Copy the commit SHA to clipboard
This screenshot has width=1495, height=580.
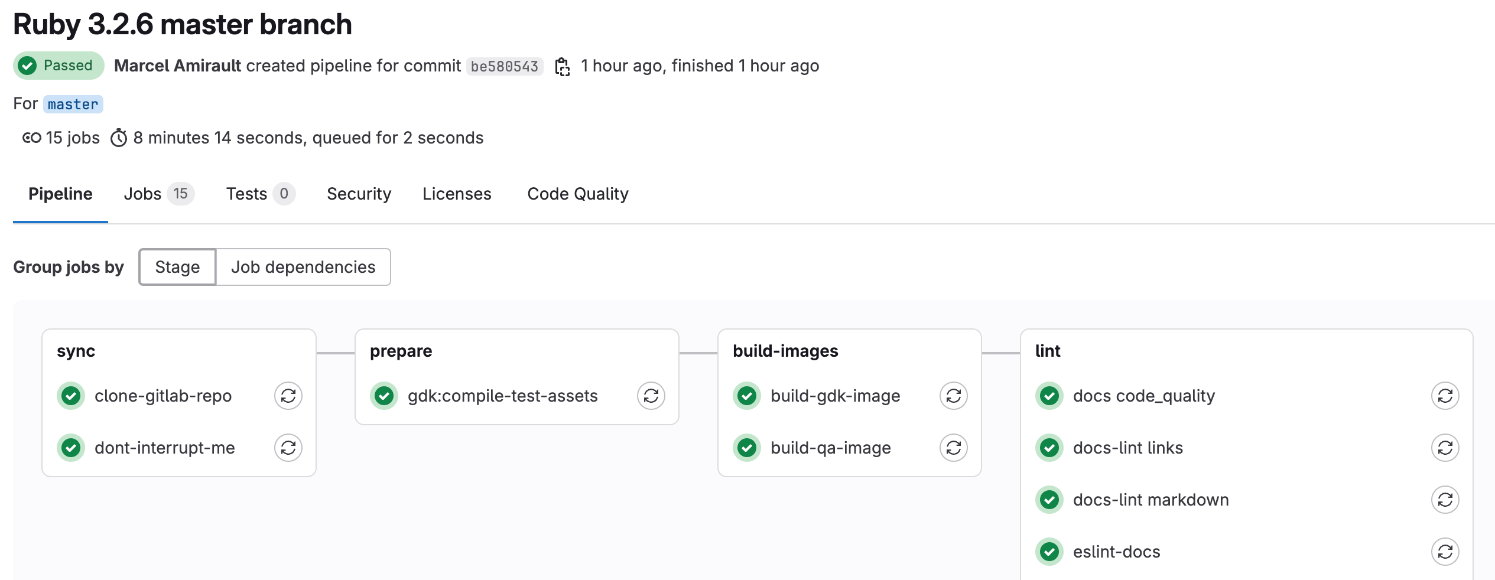click(563, 66)
